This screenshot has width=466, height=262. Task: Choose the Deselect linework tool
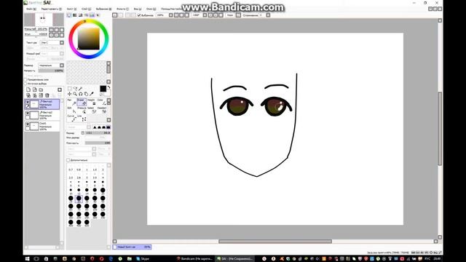pos(102,110)
